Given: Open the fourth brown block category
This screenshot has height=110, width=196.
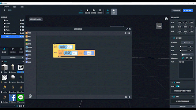Looking at the screenshot, I should pyautogui.click(x=28, y=44).
